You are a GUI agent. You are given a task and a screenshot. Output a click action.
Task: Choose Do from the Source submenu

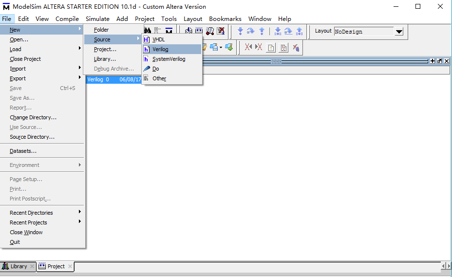tap(172, 69)
